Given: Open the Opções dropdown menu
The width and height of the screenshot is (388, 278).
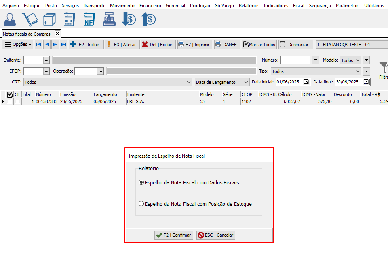Looking at the screenshot, I should [17, 45].
